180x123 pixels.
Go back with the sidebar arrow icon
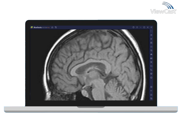coord(151,91)
